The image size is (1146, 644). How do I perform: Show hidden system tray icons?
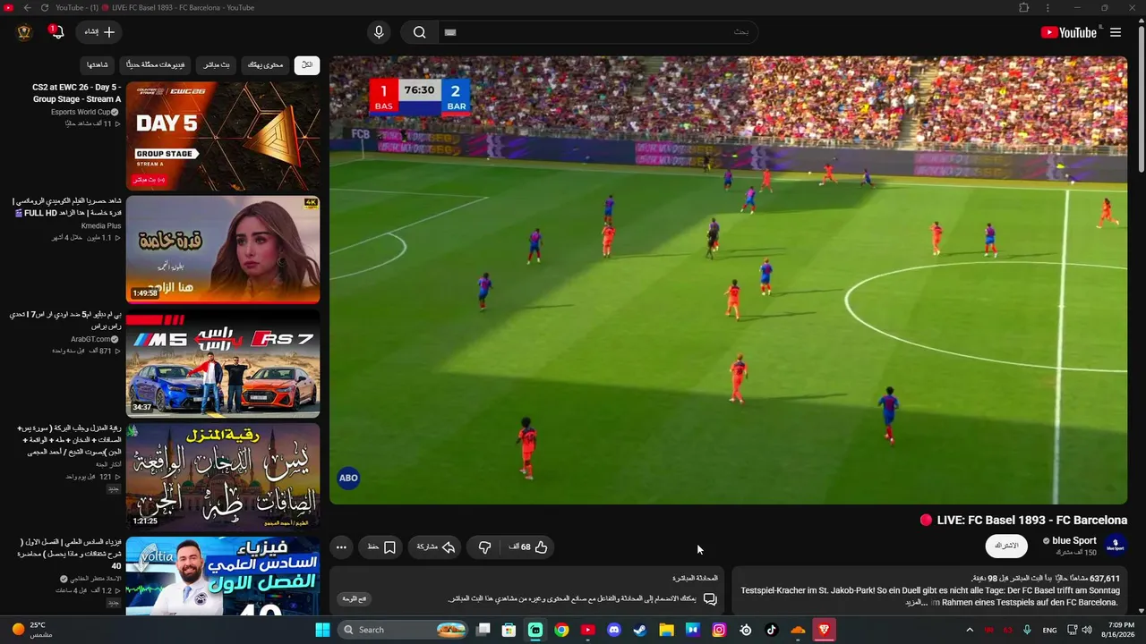[969, 630]
